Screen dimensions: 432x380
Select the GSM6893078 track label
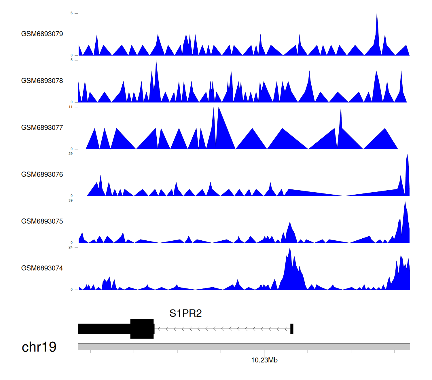[42, 81]
